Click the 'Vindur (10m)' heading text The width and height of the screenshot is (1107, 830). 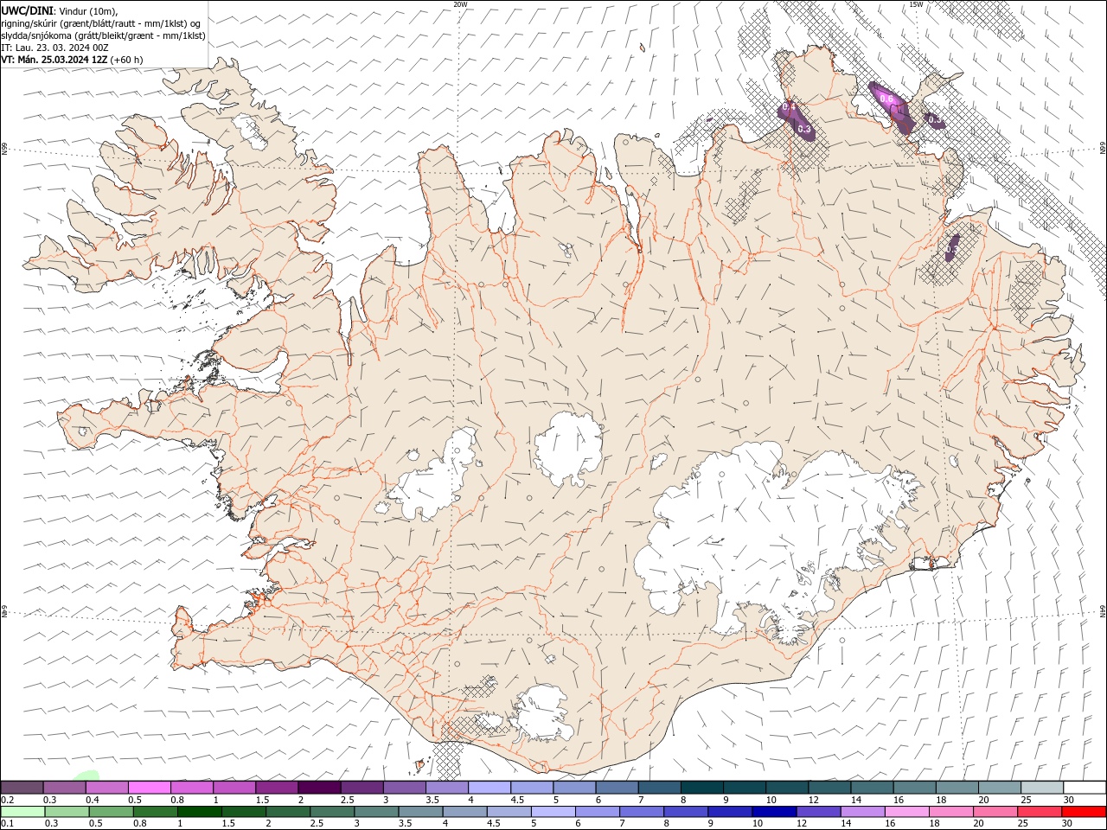[87, 10]
